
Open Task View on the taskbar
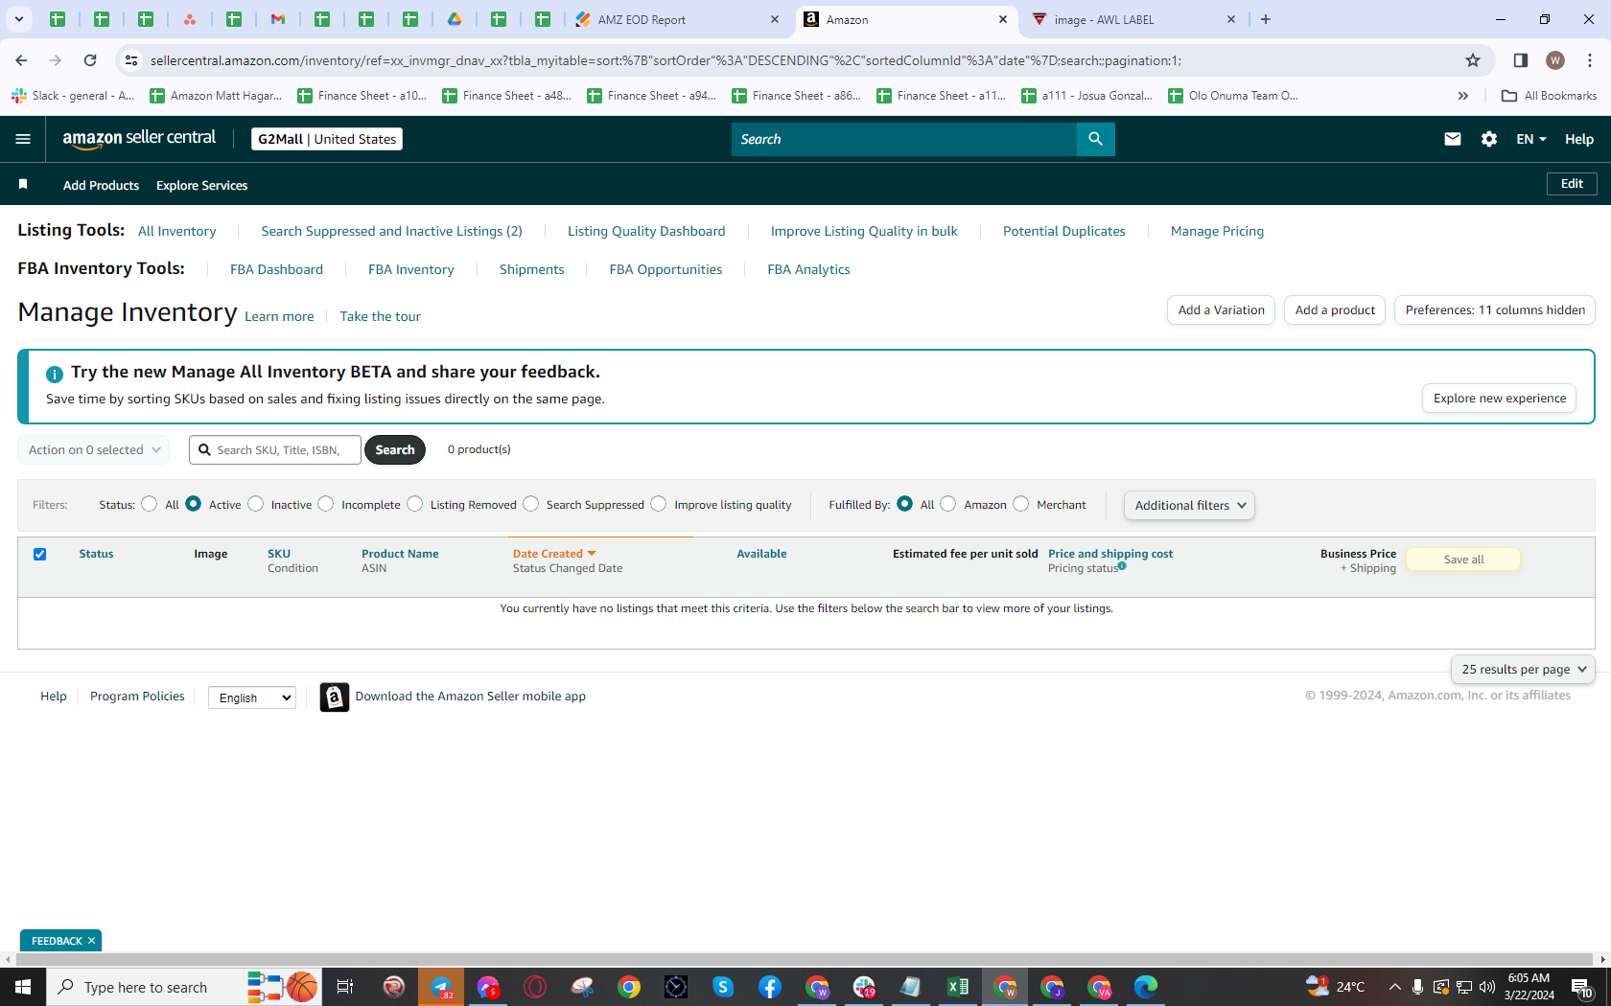point(345,987)
